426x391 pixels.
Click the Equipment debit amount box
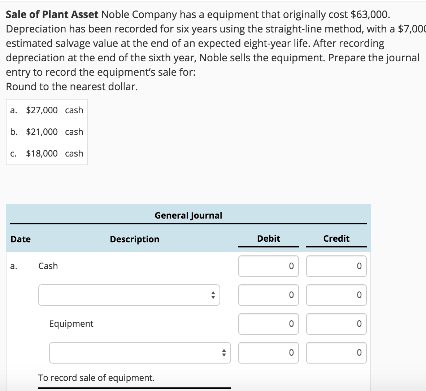pos(268,324)
